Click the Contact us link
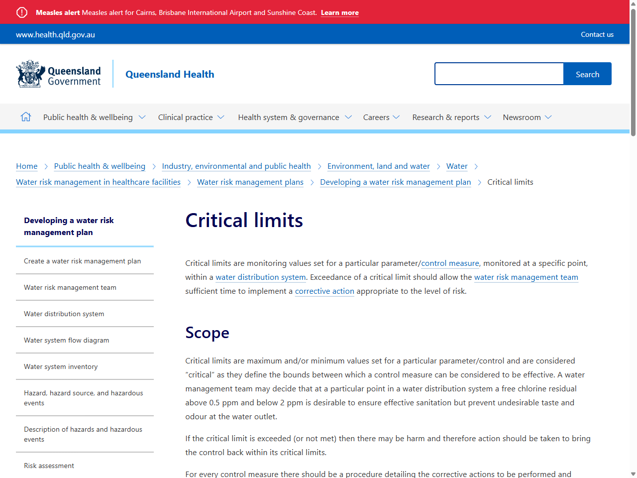 597,34
